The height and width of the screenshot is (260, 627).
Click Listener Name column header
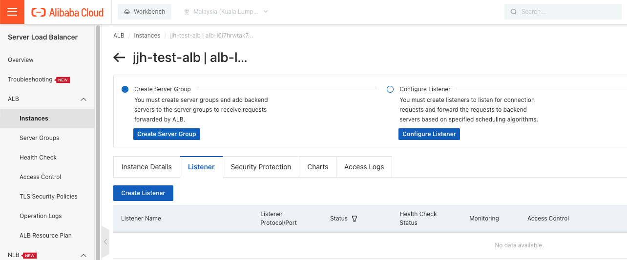[x=141, y=219]
